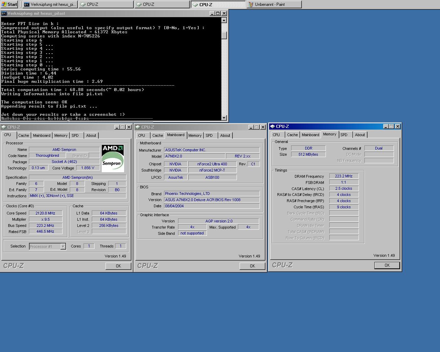Click the AMD Sempron name field
440x352 pixels.
[64, 150]
